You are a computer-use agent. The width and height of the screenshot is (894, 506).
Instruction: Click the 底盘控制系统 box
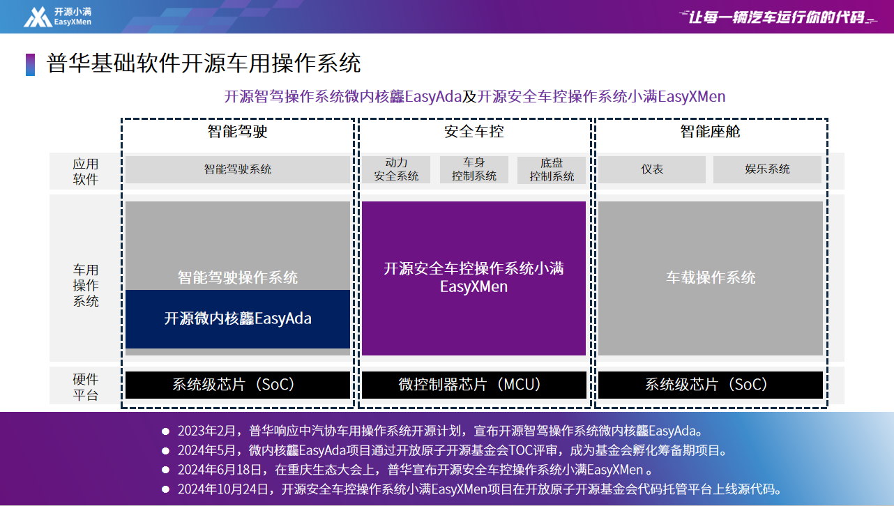point(552,169)
